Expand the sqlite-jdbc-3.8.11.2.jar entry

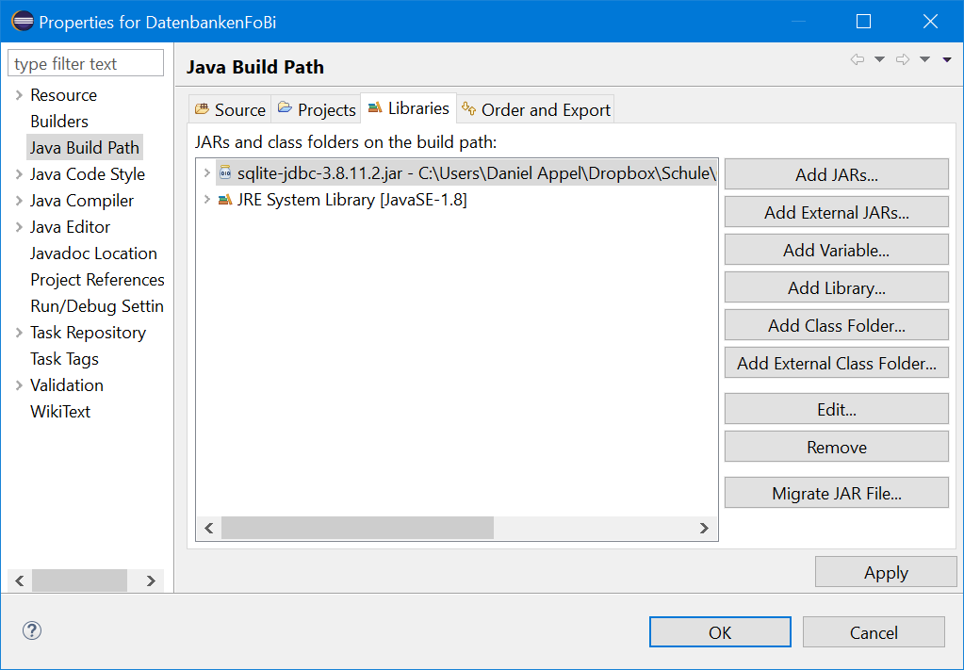[x=207, y=173]
